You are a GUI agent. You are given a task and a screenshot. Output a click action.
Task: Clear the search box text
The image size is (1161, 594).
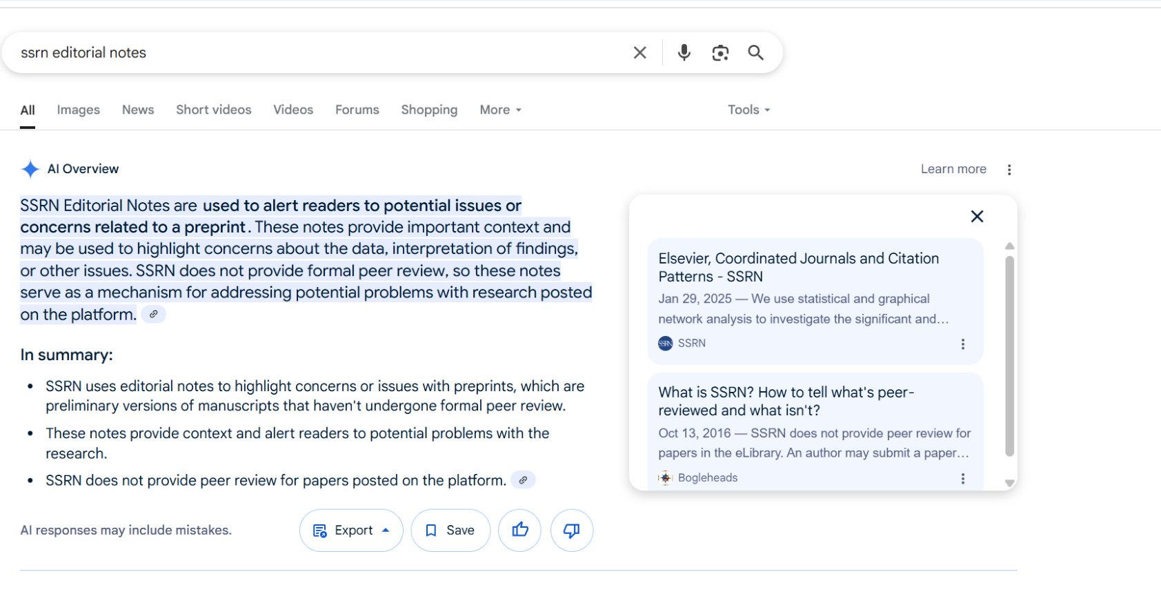[639, 53]
